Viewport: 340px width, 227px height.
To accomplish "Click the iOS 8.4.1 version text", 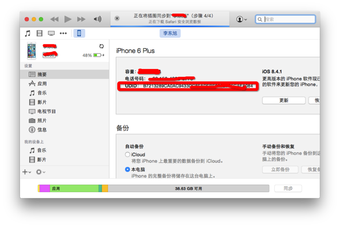I will pyautogui.click(x=272, y=72).
